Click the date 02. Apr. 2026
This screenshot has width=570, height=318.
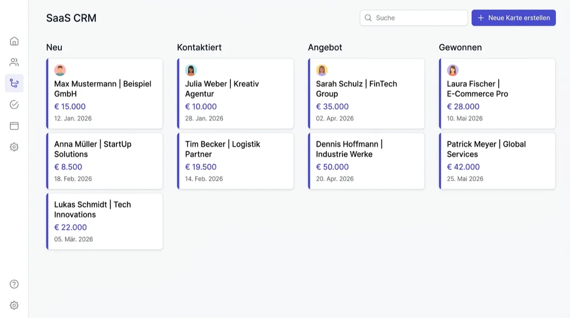click(335, 118)
